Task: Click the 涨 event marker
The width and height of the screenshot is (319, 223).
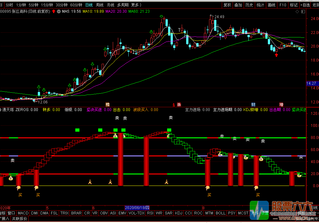Action: click(179, 105)
